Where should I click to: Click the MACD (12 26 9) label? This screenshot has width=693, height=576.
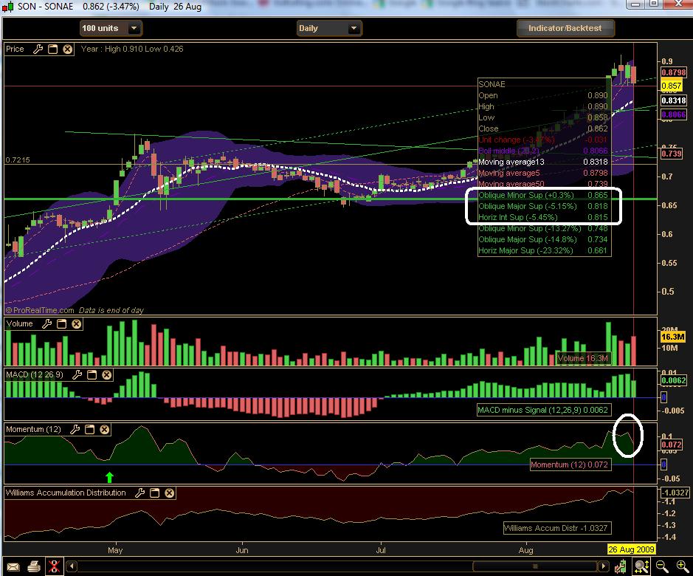click(x=35, y=375)
